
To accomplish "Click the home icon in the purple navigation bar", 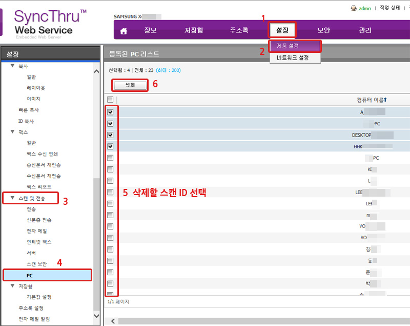I will [124, 30].
